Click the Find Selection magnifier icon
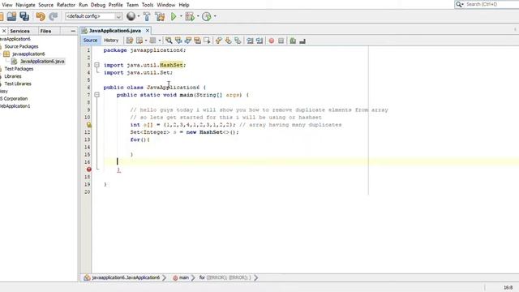The width and height of the screenshot is (519, 292). click(169, 41)
